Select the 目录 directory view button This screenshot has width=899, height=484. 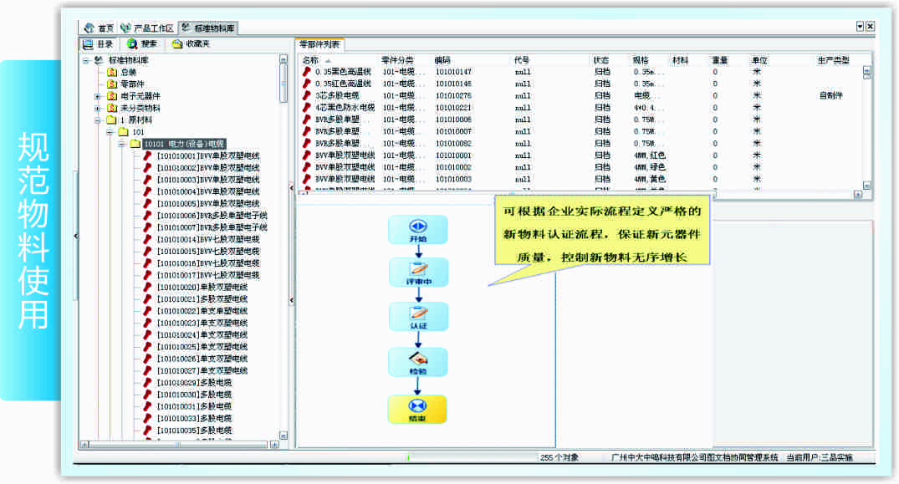(98, 43)
